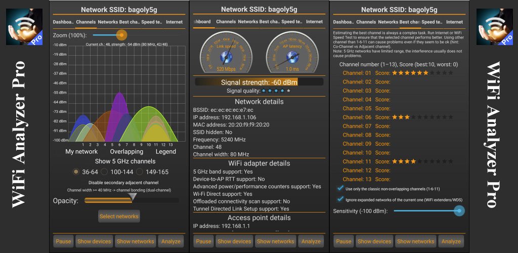Open Dashboard tab in left panel
Viewport: 518px width, 253px height.
[x=63, y=22]
